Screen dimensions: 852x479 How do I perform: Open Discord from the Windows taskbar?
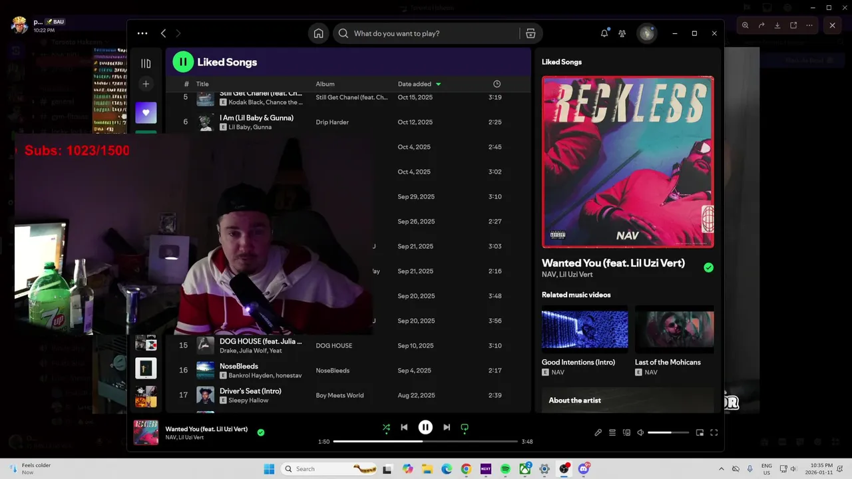click(584, 469)
